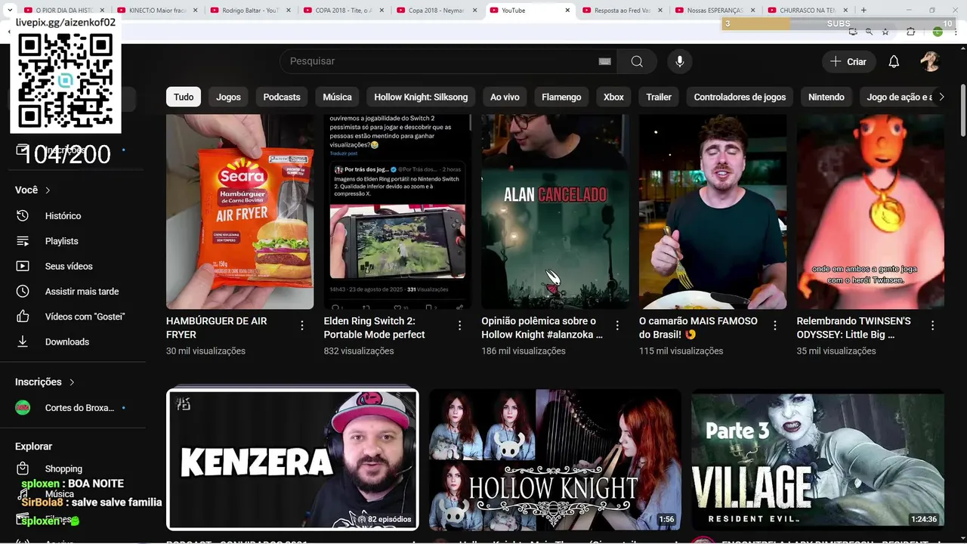Open the on-screen keyboard in search field
Screen dimensions: 967x544
(x=604, y=61)
